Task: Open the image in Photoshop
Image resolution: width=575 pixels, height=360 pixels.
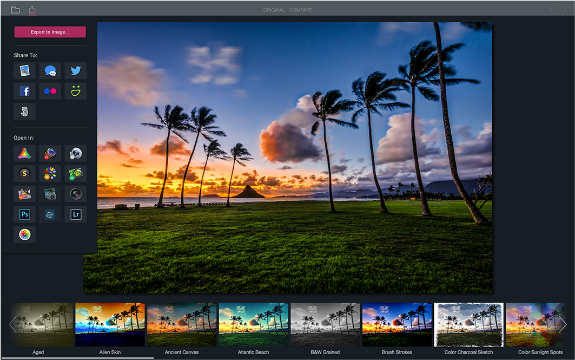Action: tap(24, 214)
